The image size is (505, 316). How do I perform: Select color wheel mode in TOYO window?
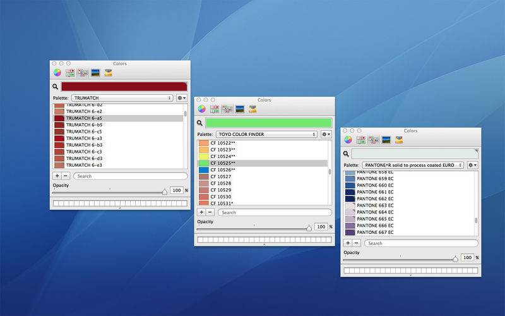click(x=201, y=109)
